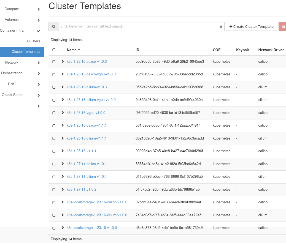Open k8s-1.23.16-calico-v1.0.3 template link
Image resolution: width=286 pixels, height=243 pixels.
click(87, 61)
